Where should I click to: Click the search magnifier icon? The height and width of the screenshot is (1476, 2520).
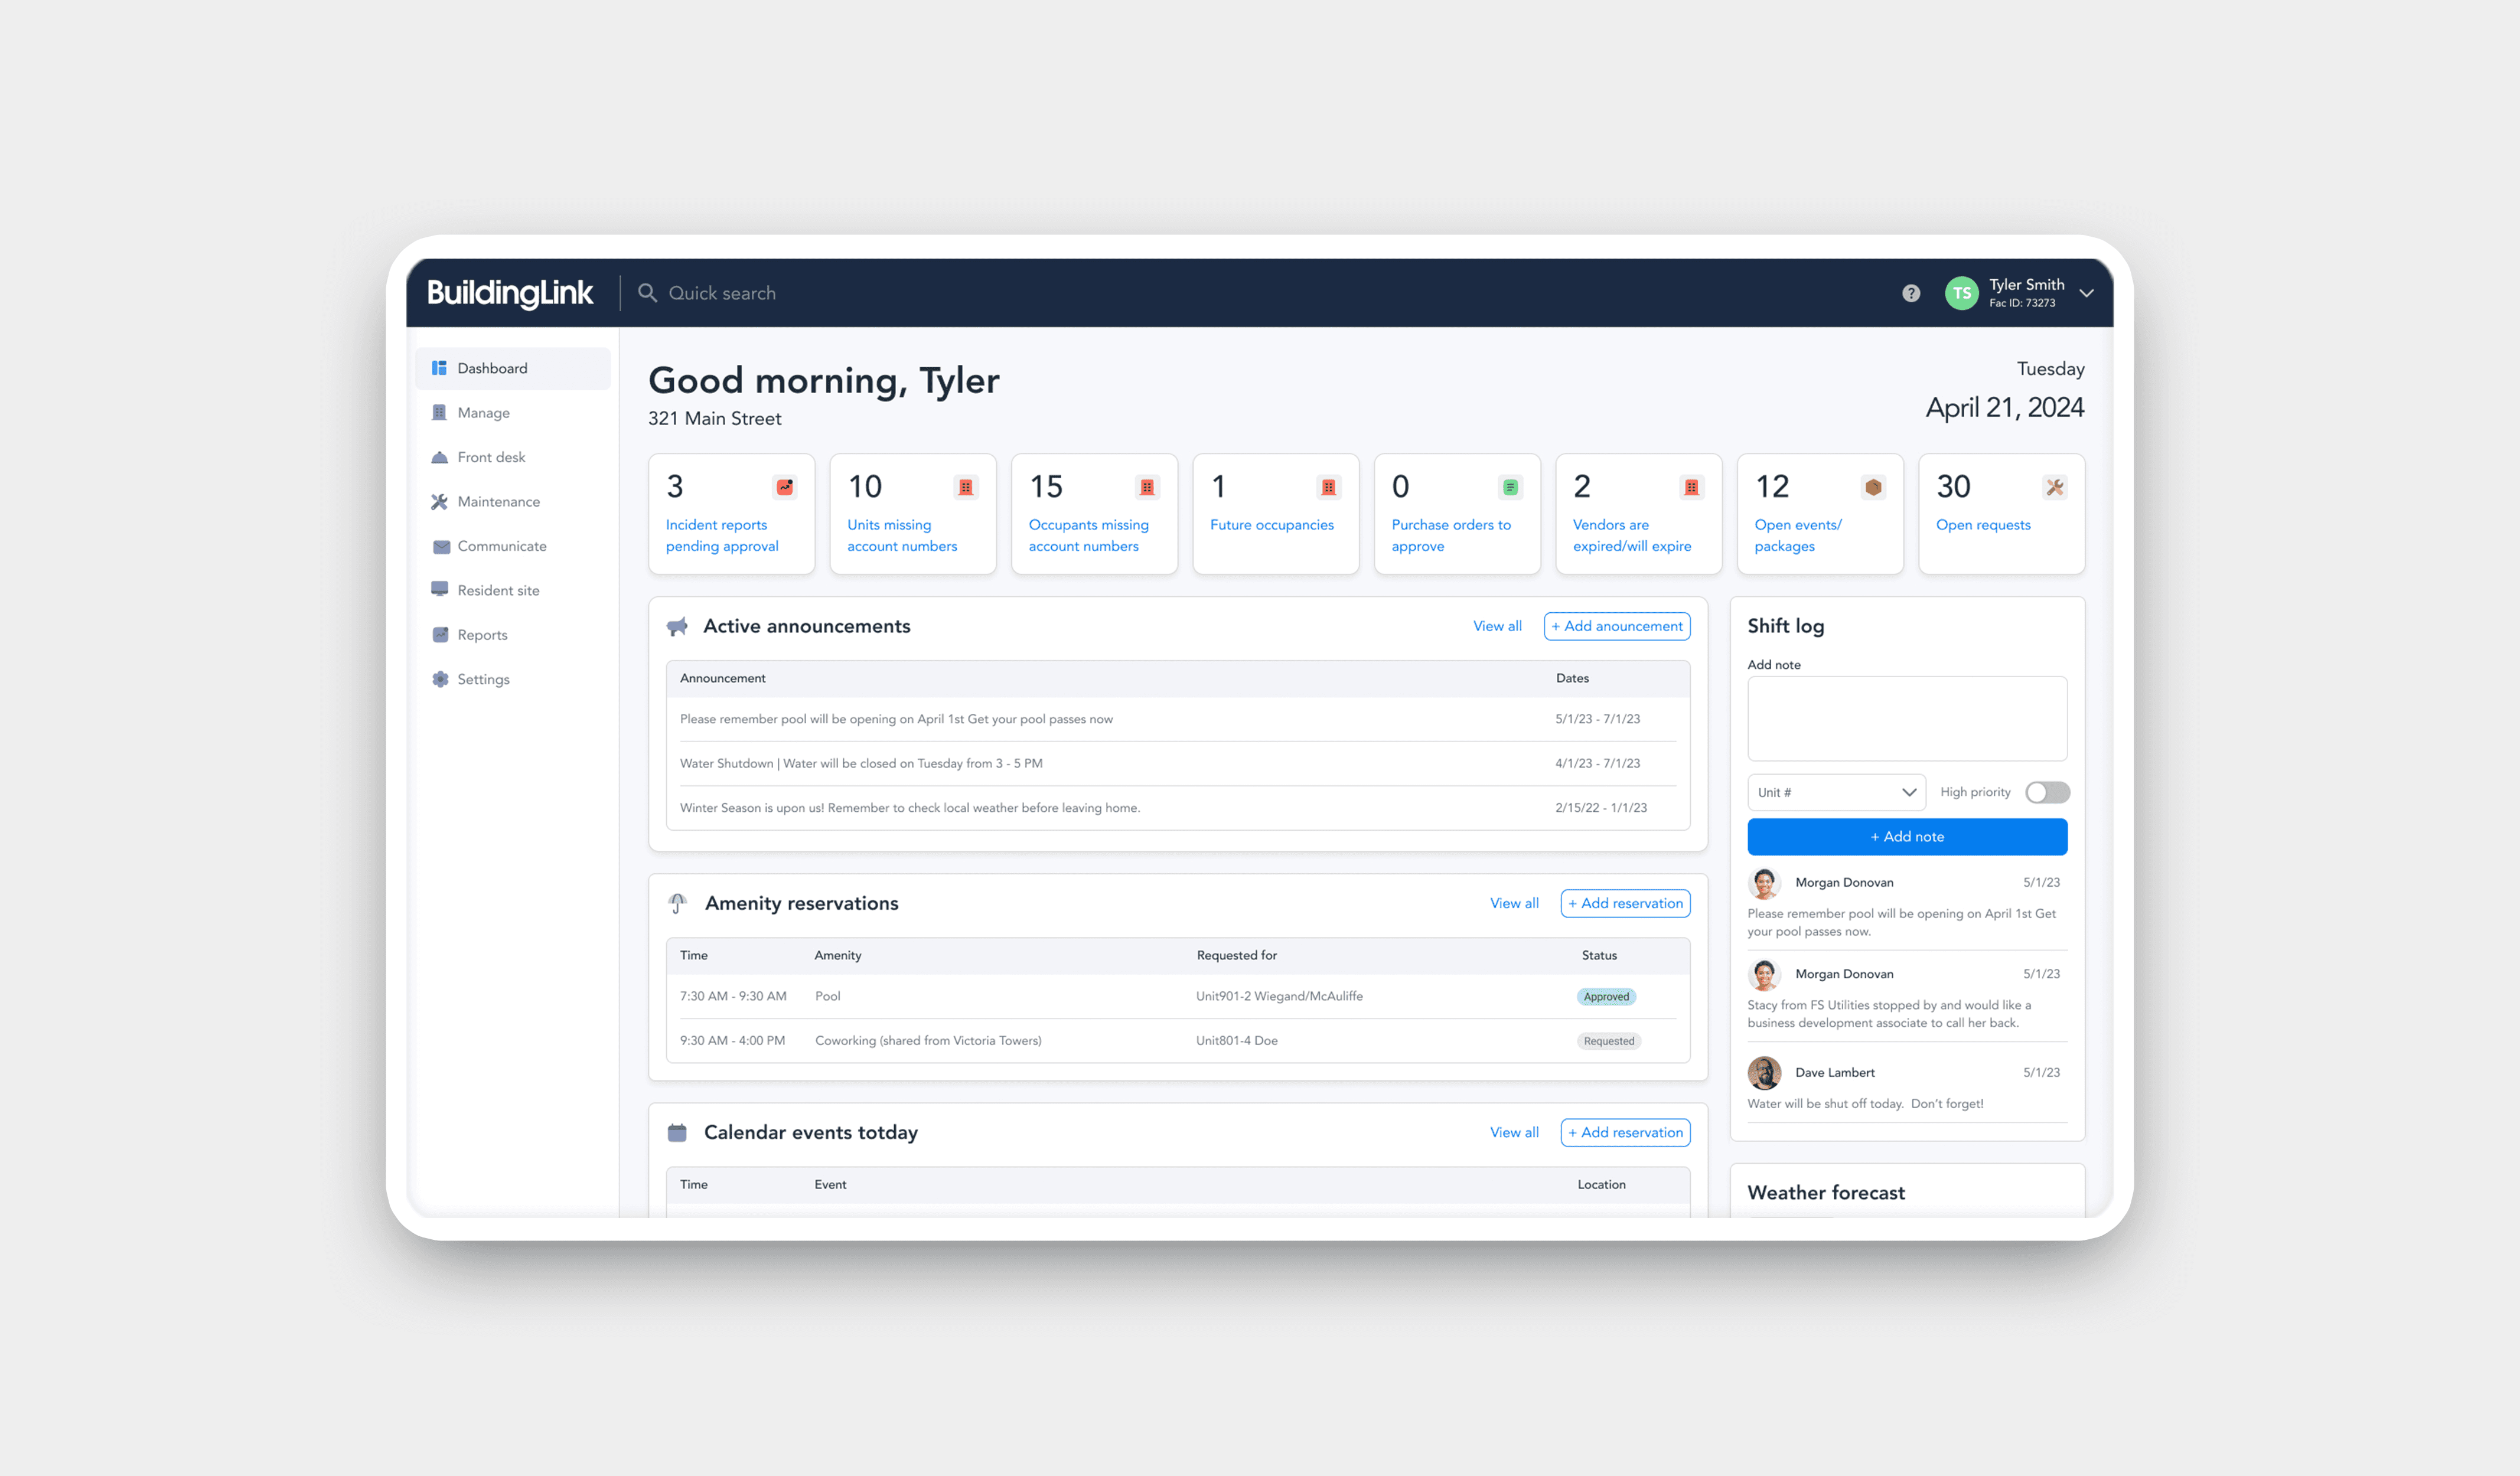coord(647,293)
